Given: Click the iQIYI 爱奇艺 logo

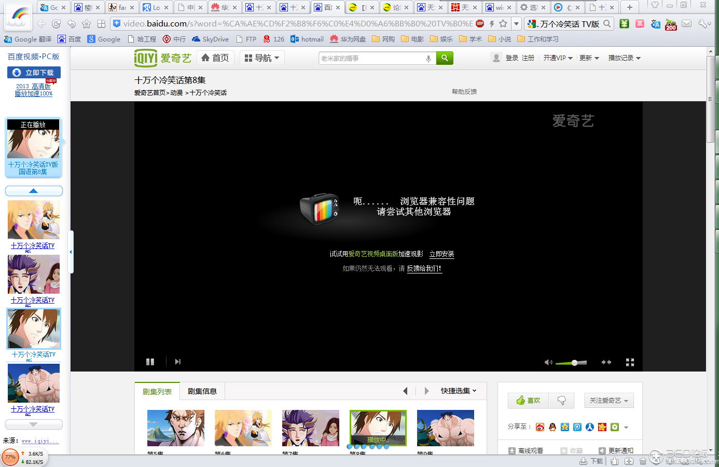Looking at the screenshot, I should point(162,58).
